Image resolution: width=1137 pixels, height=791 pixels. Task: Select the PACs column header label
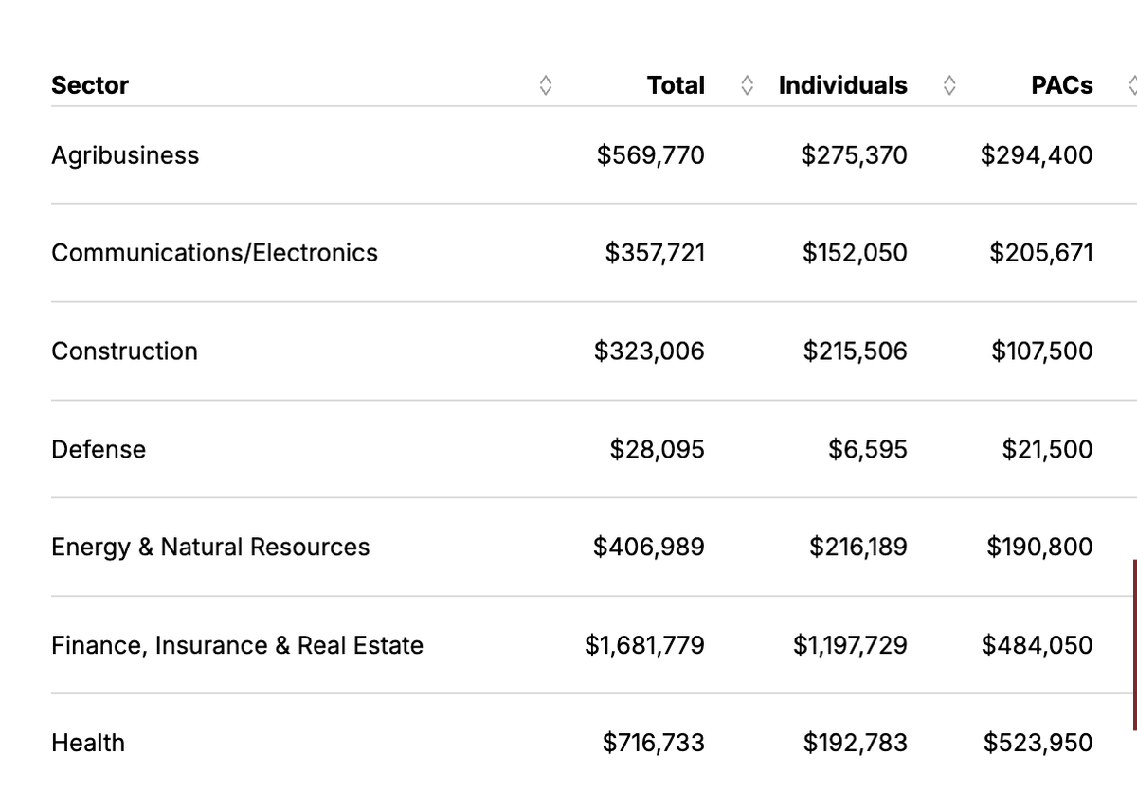click(1061, 85)
